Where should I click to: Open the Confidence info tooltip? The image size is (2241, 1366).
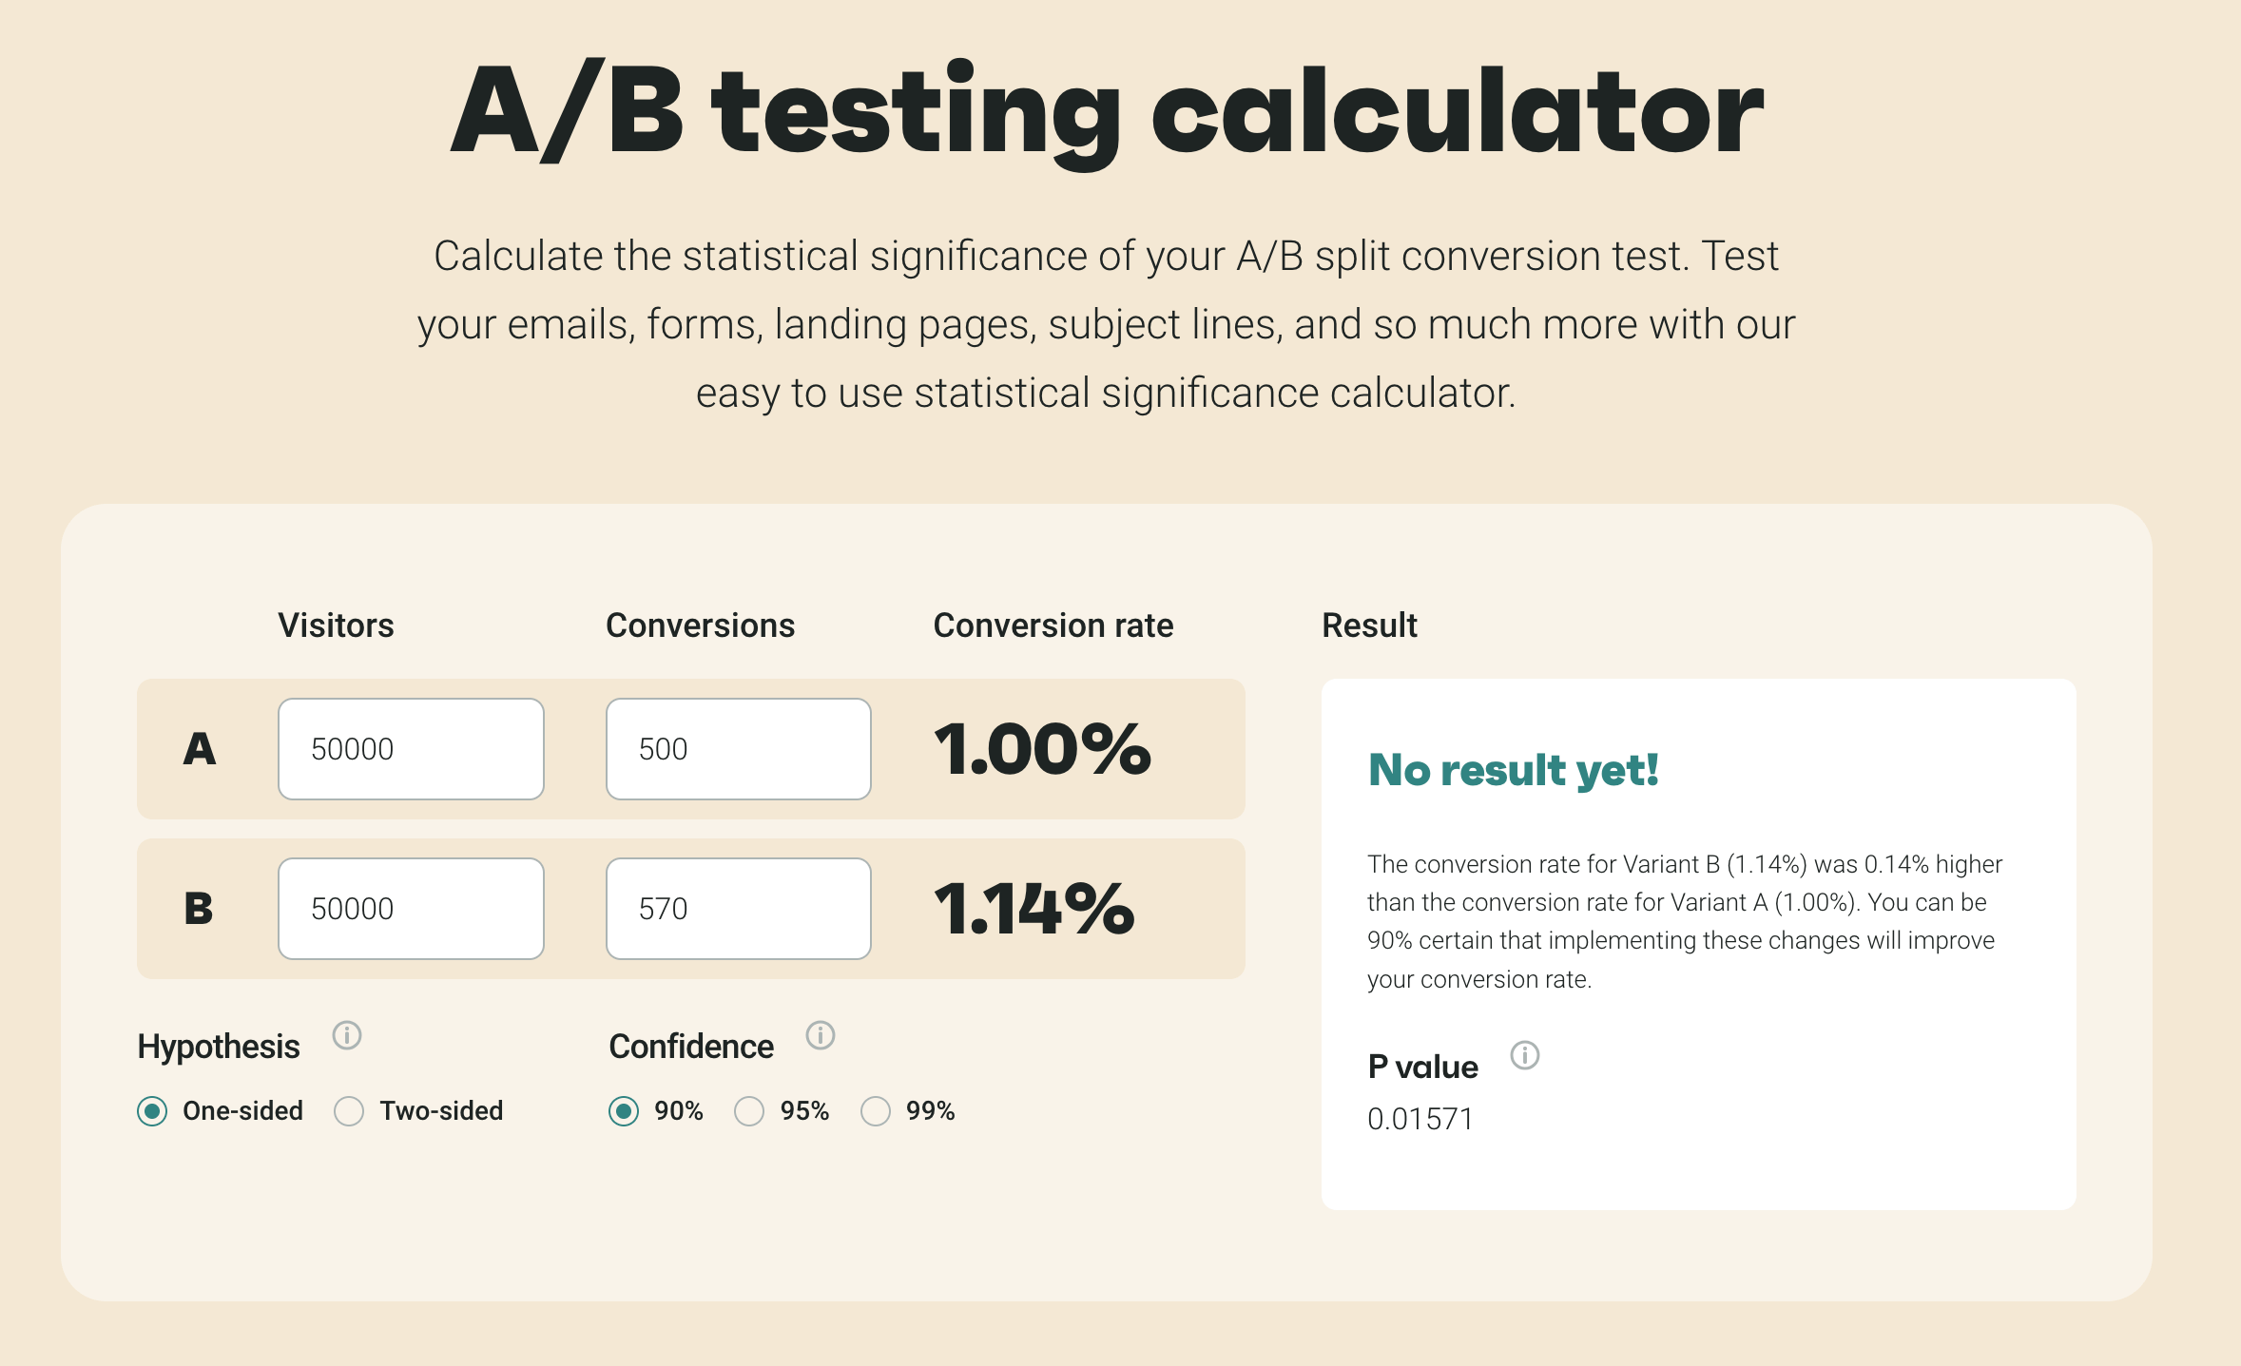(819, 1036)
